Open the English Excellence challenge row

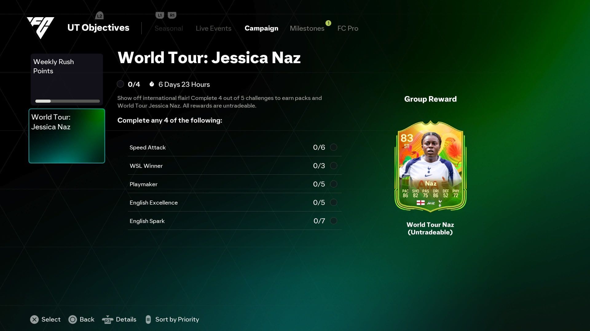click(x=234, y=202)
